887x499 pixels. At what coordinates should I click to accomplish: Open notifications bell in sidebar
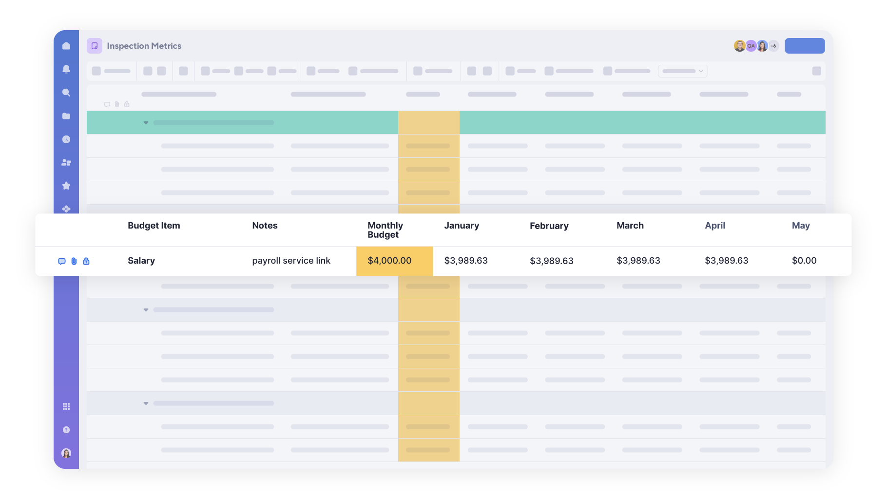[x=66, y=69]
